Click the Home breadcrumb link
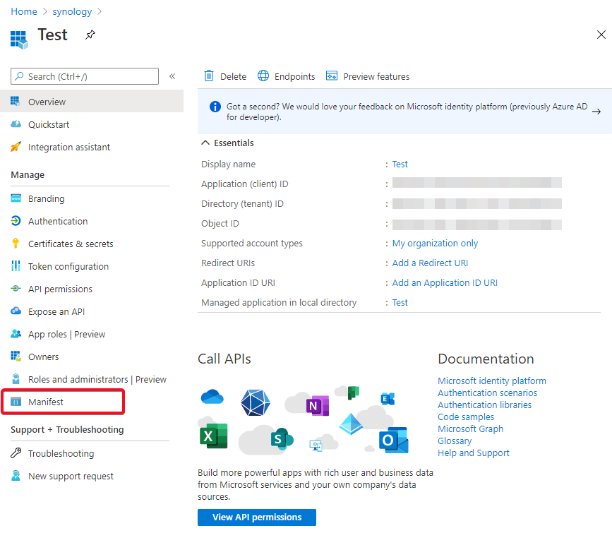The height and width of the screenshot is (533, 612). pyautogui.click(x=24, y=12)
